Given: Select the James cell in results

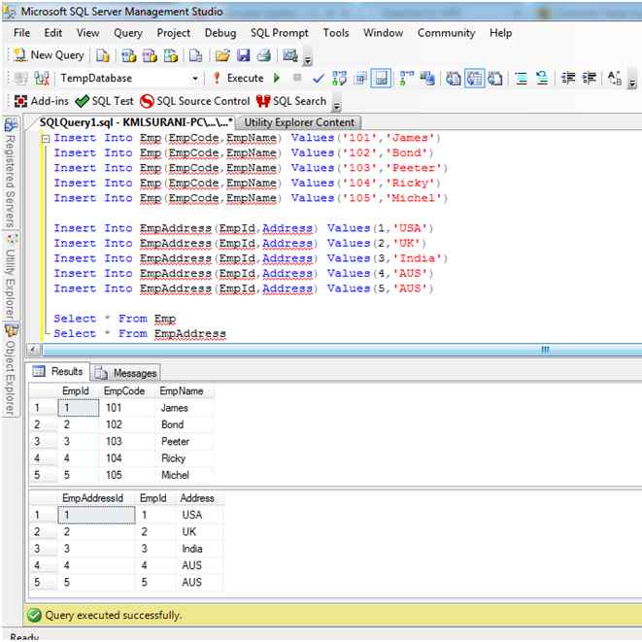Looking at the screenshot, I should (x=175, y=408).
